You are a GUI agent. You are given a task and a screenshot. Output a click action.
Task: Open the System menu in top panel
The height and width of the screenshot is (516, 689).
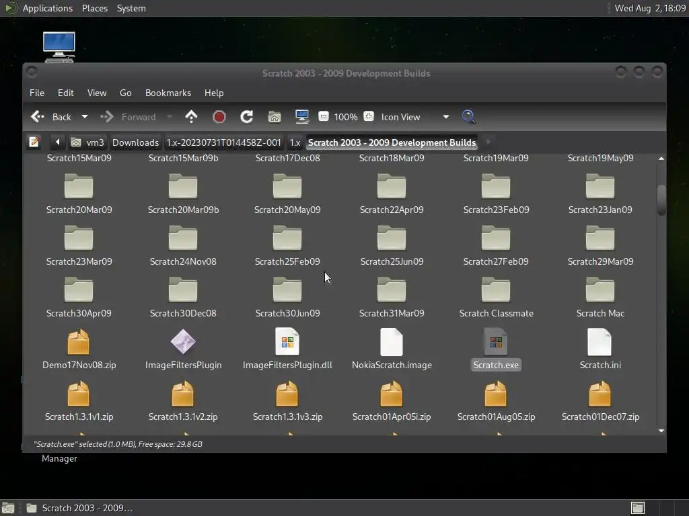point(131,8)
